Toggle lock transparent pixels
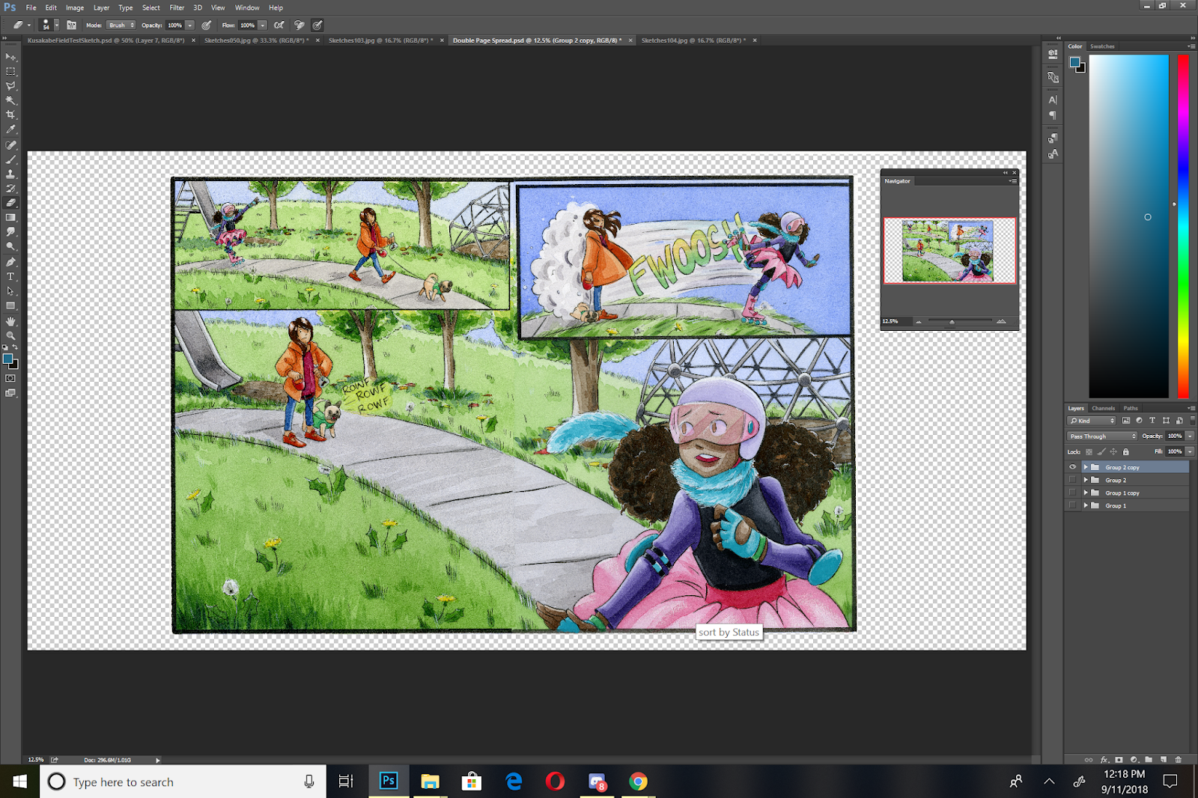 1089,451
